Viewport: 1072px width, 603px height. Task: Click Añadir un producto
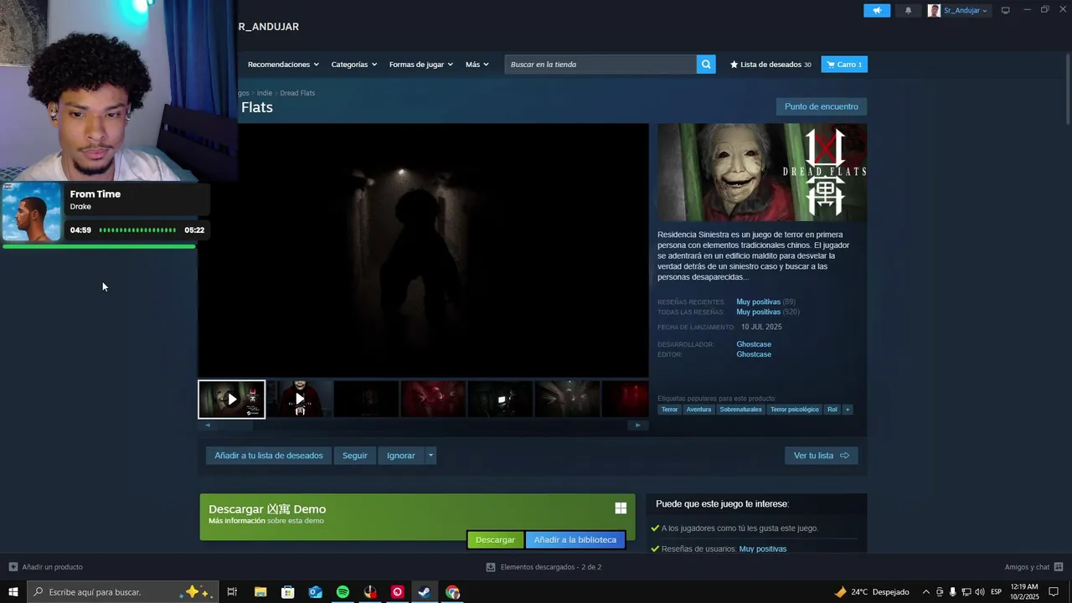46,567
